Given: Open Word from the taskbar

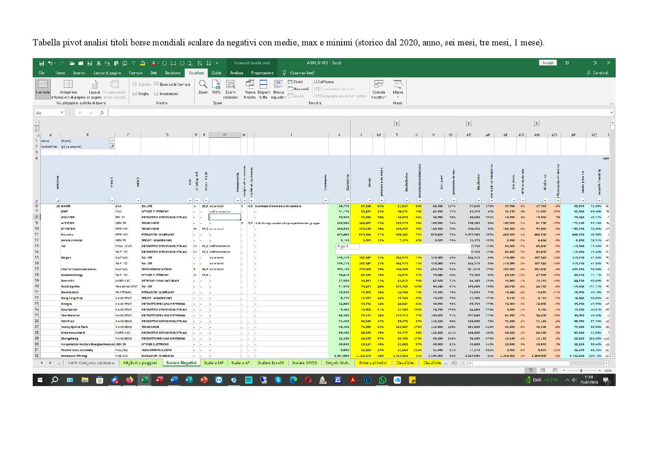Looking at the screenshot, I should click(174, 380).
